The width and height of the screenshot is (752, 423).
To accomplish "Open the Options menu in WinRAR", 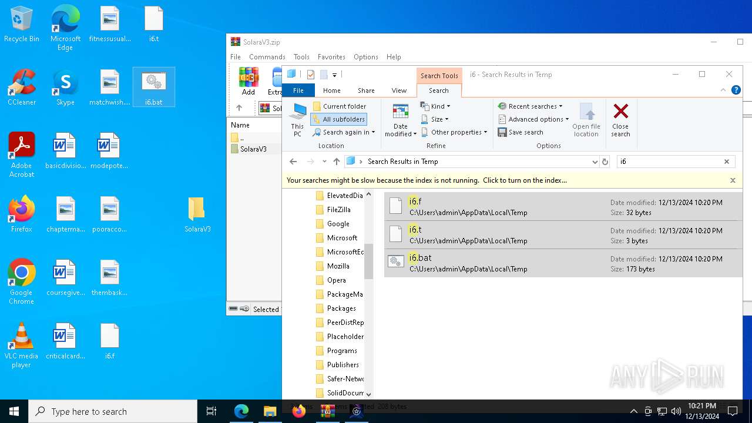I will (x=366, y=57).
